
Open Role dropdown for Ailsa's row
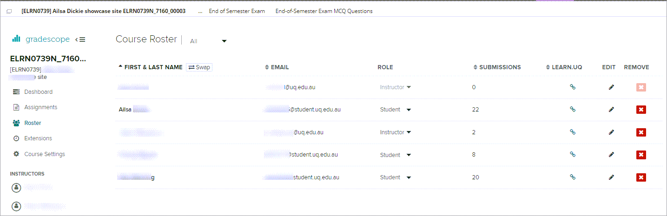(x=396, y=110)
